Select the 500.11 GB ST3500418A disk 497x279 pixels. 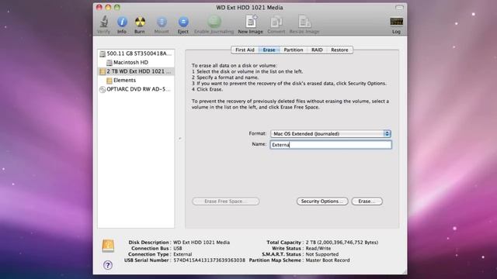137,53
